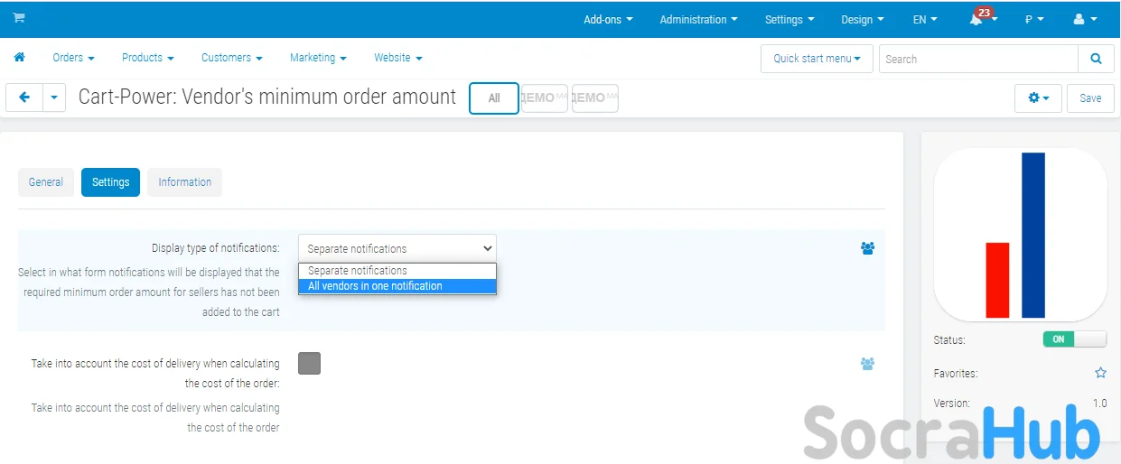The width and height of the screenshot is (1121, 464).
Task: Expand the Design top menu
Action: pyautogui.click(x=863, y=19)
